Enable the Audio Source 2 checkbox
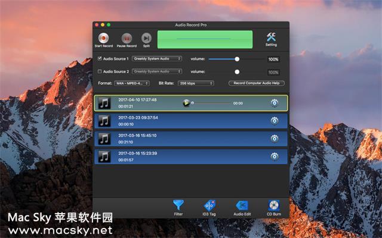 pos(100,71)
